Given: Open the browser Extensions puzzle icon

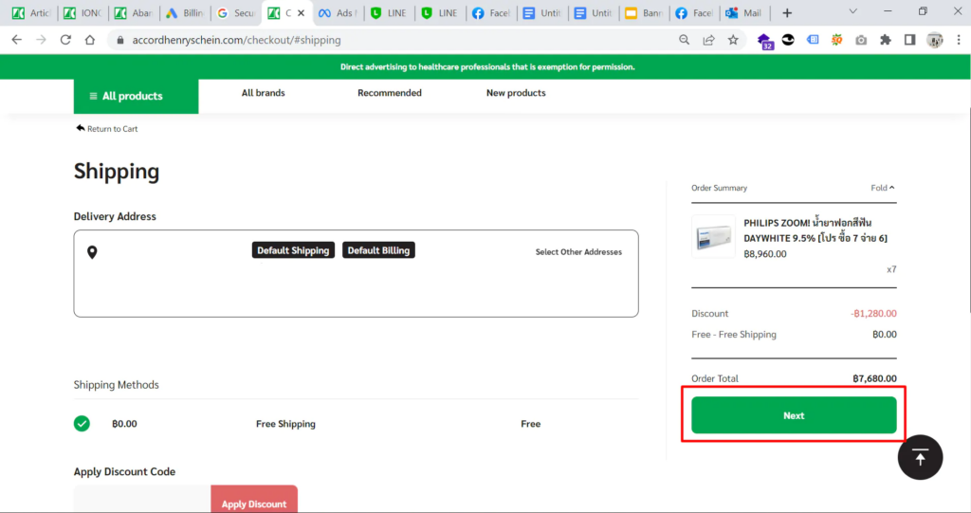Looking at the screenshot, I should pyautogui.click(x=885, y=40).
